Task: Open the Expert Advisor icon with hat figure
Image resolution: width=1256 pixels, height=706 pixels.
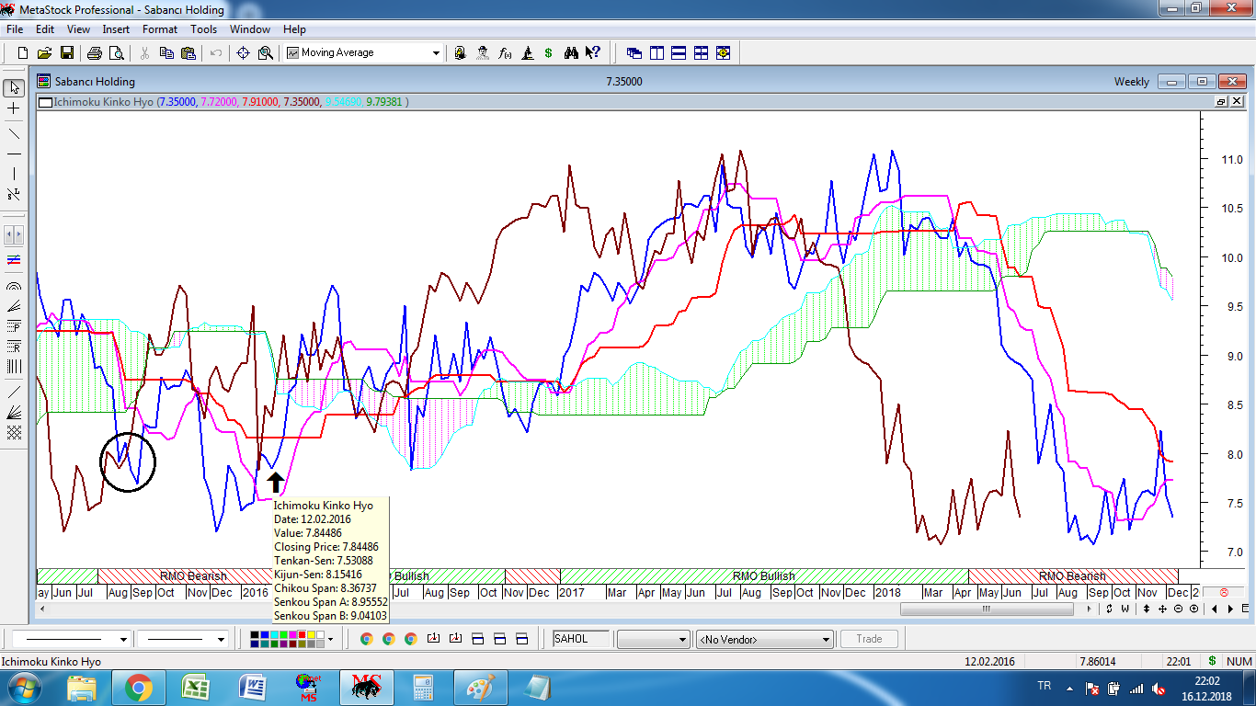Action: pos(483,53)
